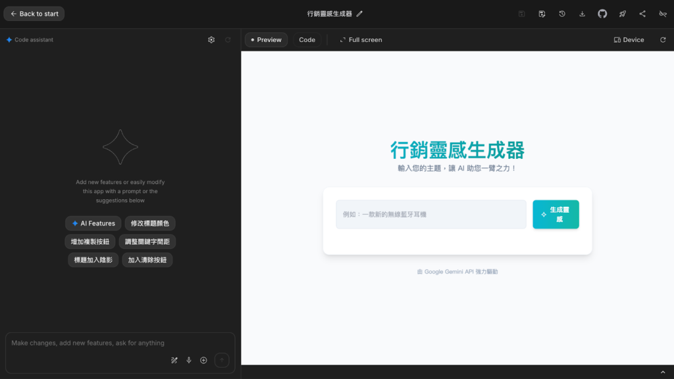Screen dimensions: 674x379
Task: Click the microphone icon in prompt box
Action: click(189, 360)
